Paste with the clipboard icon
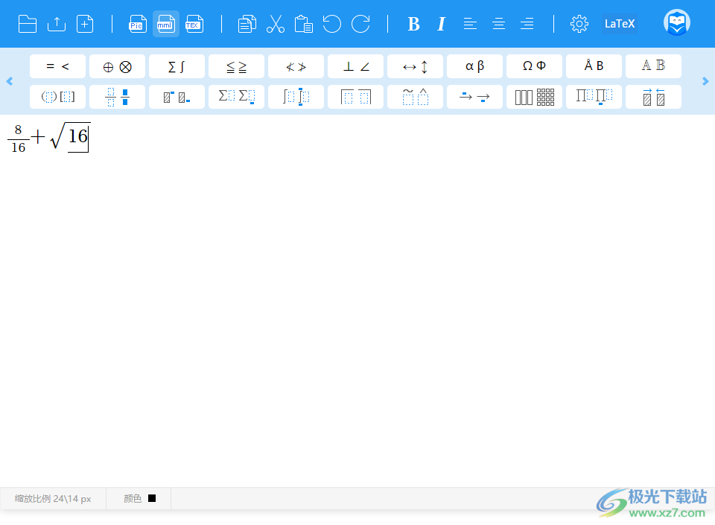This screenshot has height=525, width=715. click(x=303, y=24)
